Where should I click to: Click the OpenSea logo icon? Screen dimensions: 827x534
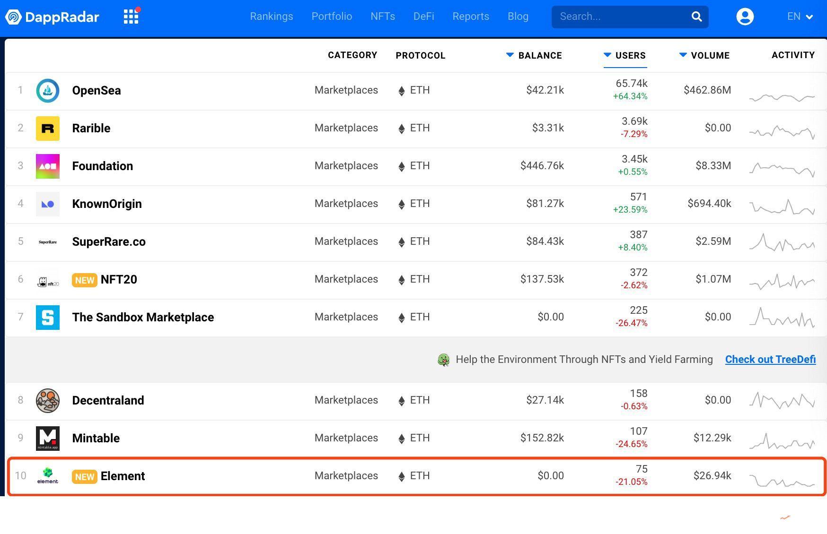[x=48, y=91]
